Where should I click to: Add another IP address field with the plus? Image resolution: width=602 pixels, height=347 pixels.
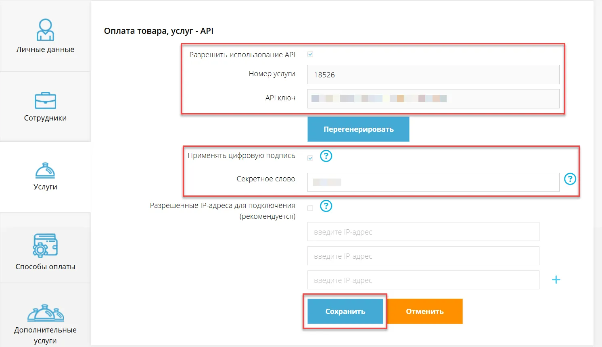coord(556,279)
